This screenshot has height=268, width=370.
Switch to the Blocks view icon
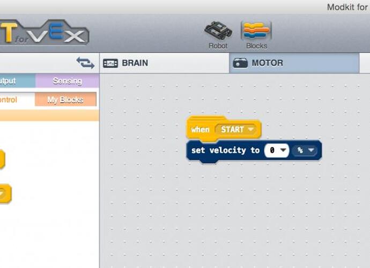(x=256, y=35)
